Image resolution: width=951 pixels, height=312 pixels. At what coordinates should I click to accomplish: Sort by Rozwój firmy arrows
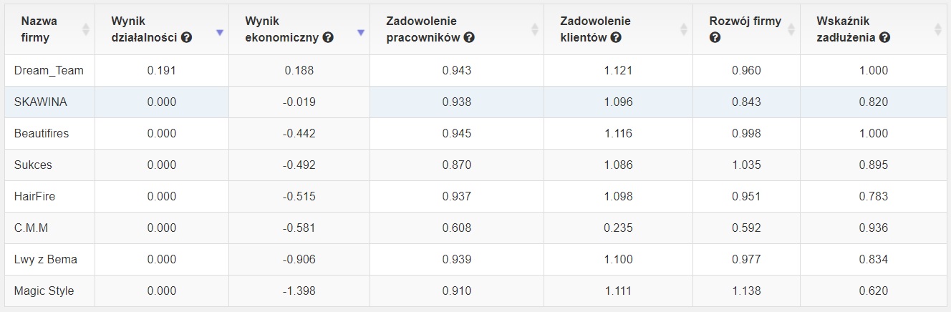[791, 29]
